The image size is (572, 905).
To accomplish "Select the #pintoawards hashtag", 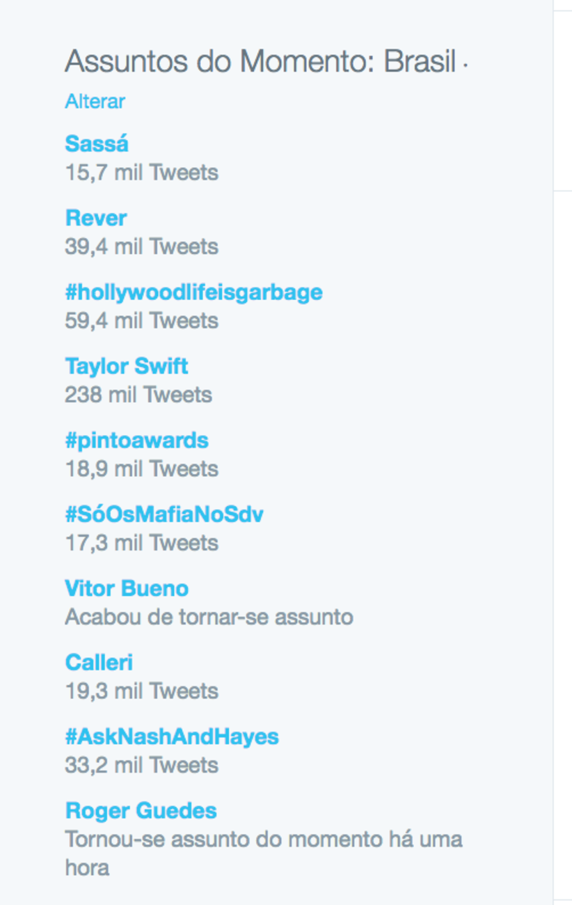I will [136, 440].
